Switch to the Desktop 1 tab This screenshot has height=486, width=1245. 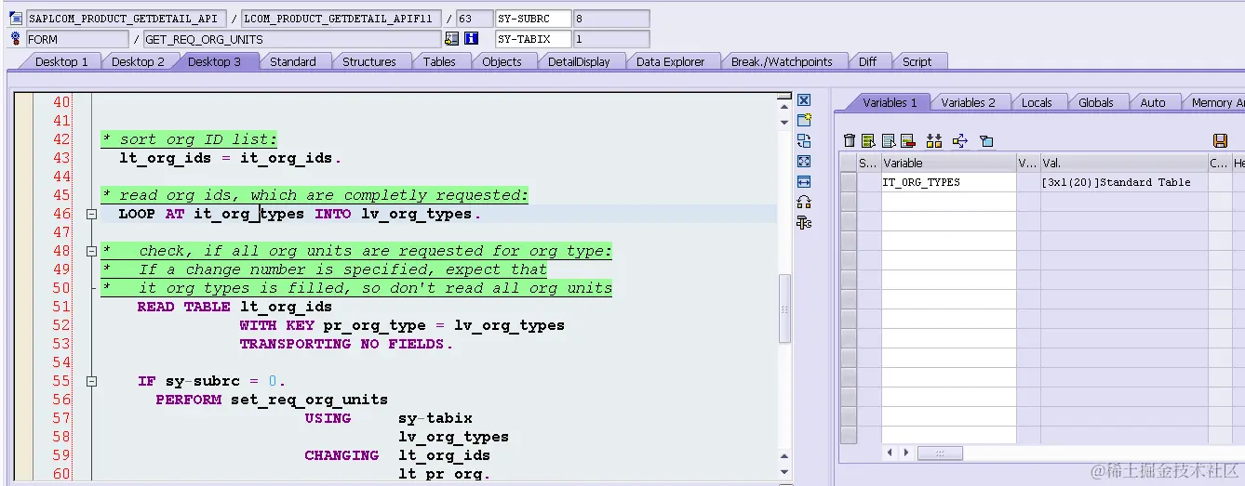(x=61, y=61)
